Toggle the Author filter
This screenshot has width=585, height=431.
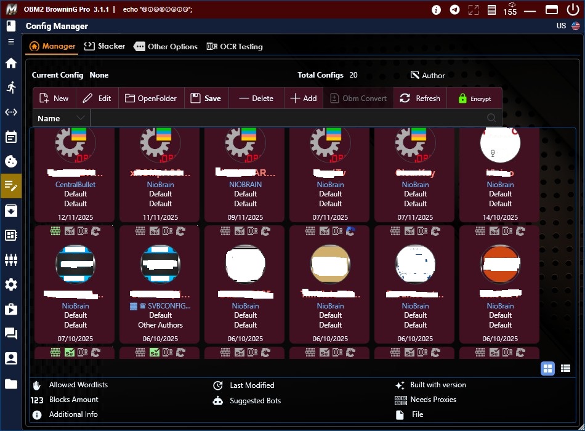pyautogui.click(x=427, y=75)
